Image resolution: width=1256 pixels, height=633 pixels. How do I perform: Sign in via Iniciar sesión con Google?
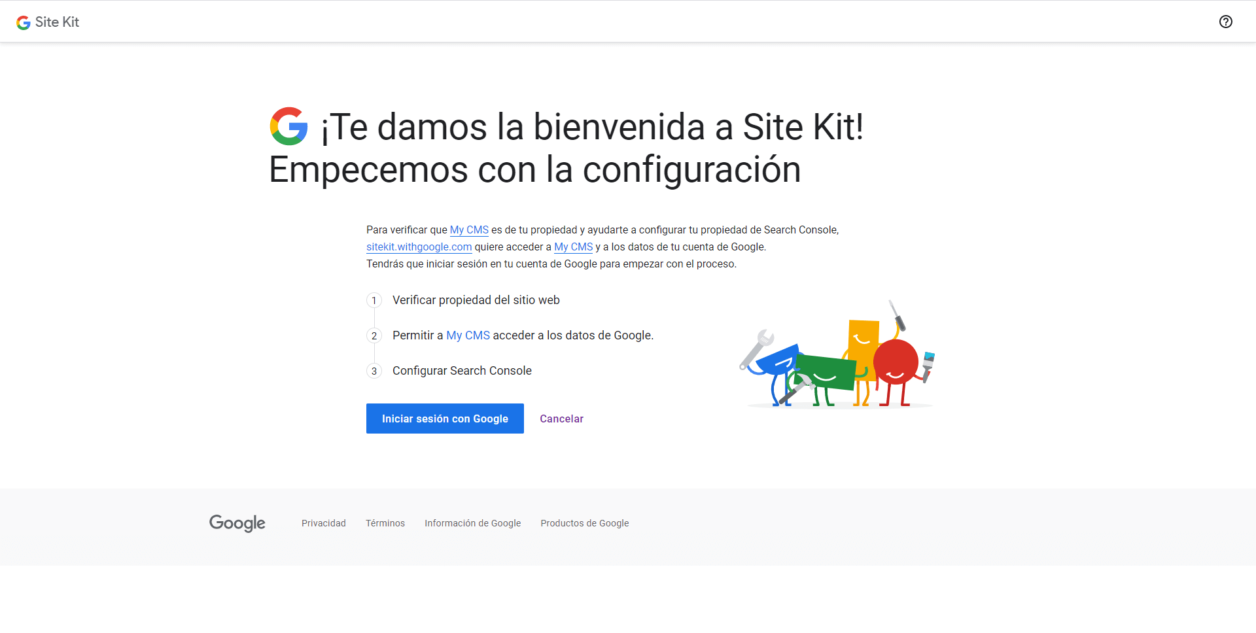click(x=445, y=419)
